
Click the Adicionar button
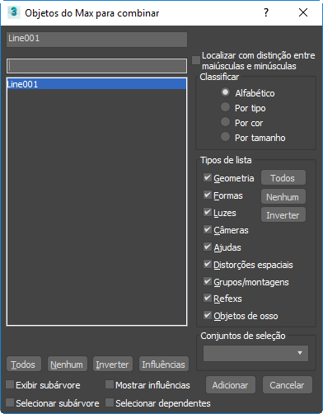pos(231,385)
